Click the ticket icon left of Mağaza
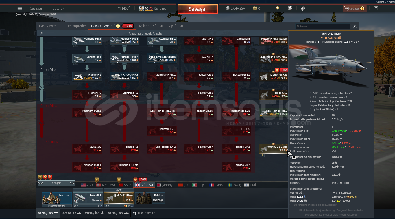395x219 pixels. [303, 8]
